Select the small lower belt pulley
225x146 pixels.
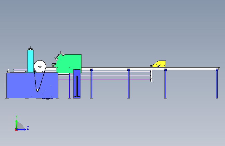[x=37, y=90]
